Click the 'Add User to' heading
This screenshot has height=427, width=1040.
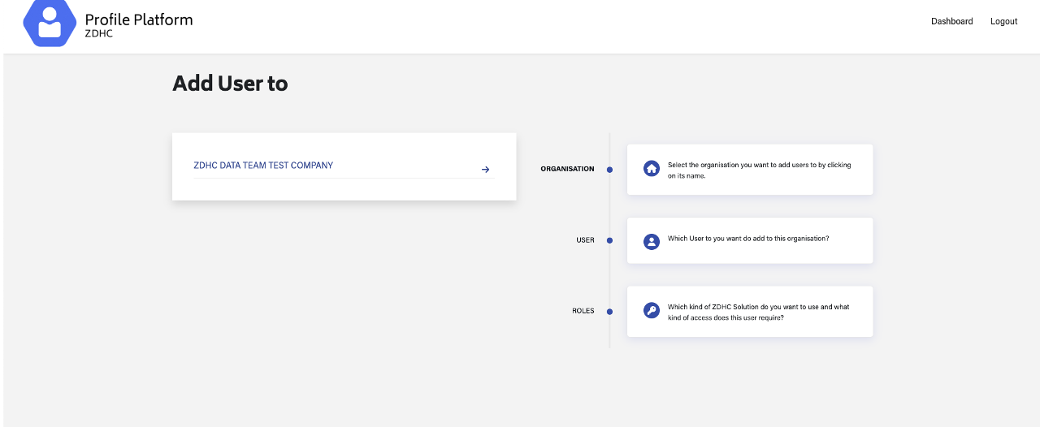coord(230,83)
